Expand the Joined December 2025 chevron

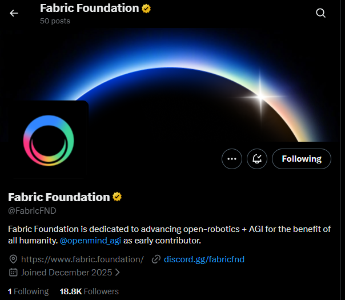click(x=117, y=273)
